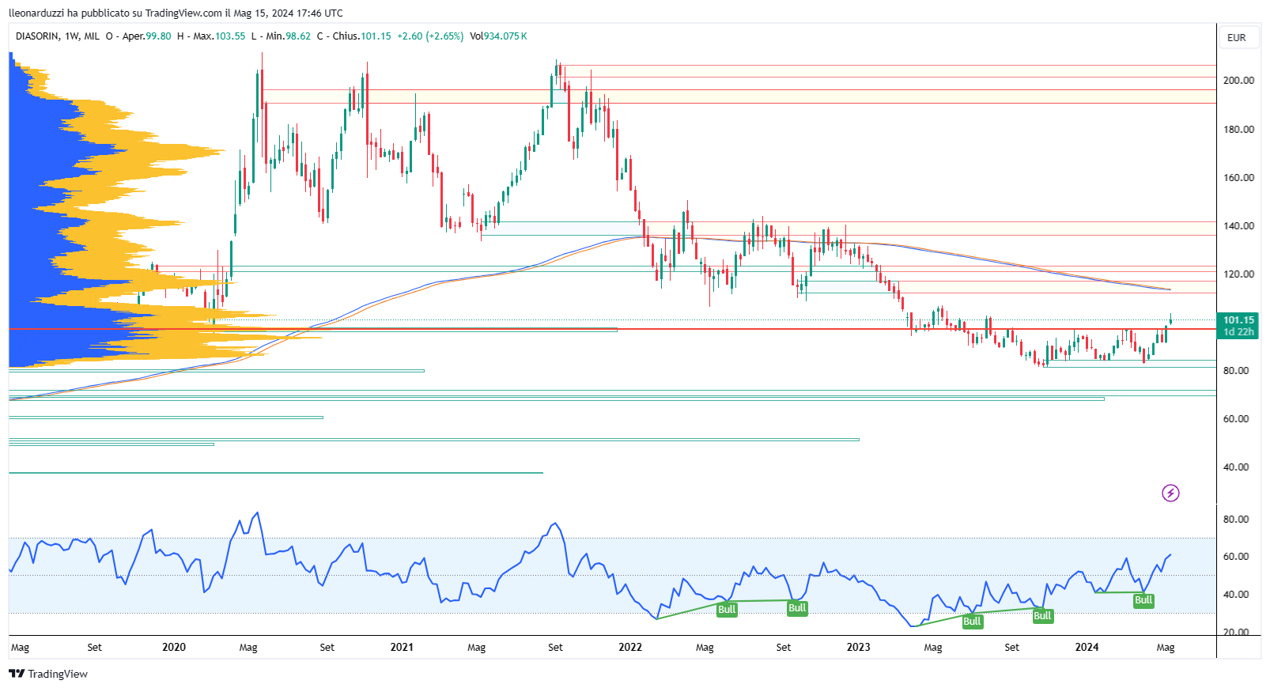This screenshot has width=1270, height=688.
Task: Click the DIASORIN, 1W, MIL symbol title
Action: point(58,36)
